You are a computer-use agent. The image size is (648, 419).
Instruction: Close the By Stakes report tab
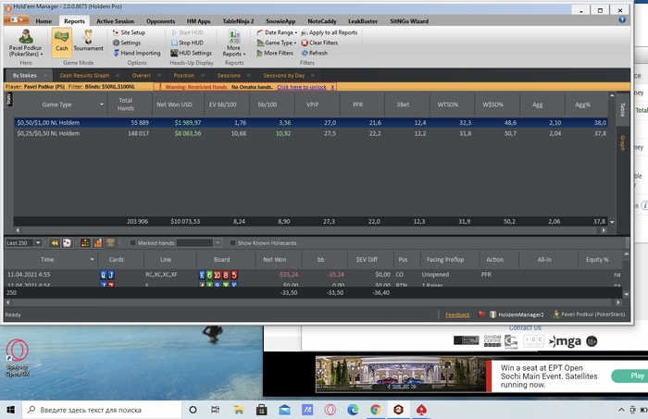(45, 76)
